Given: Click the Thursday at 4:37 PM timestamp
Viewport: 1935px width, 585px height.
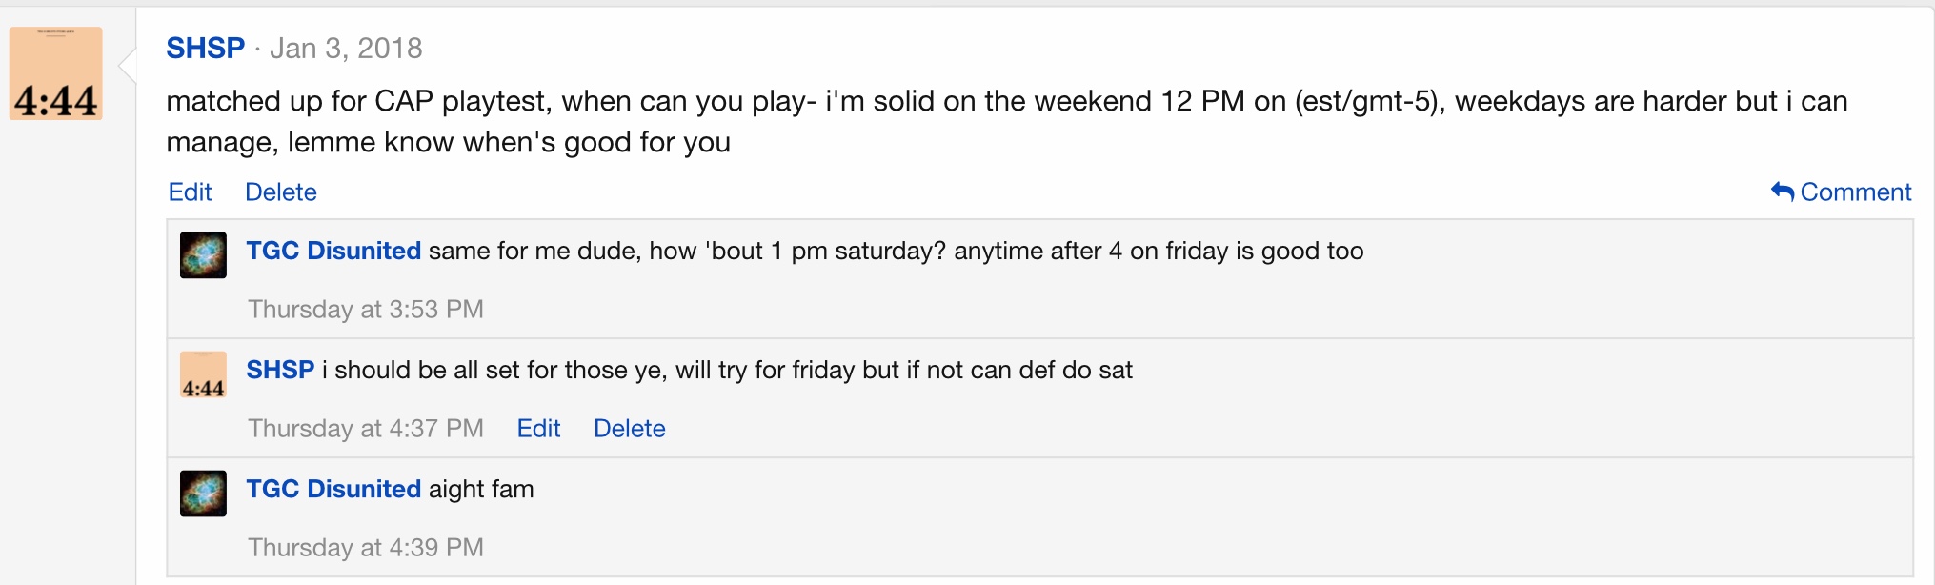Looking at the screenshot, I should pyautogui.click(x=366, y=429).
